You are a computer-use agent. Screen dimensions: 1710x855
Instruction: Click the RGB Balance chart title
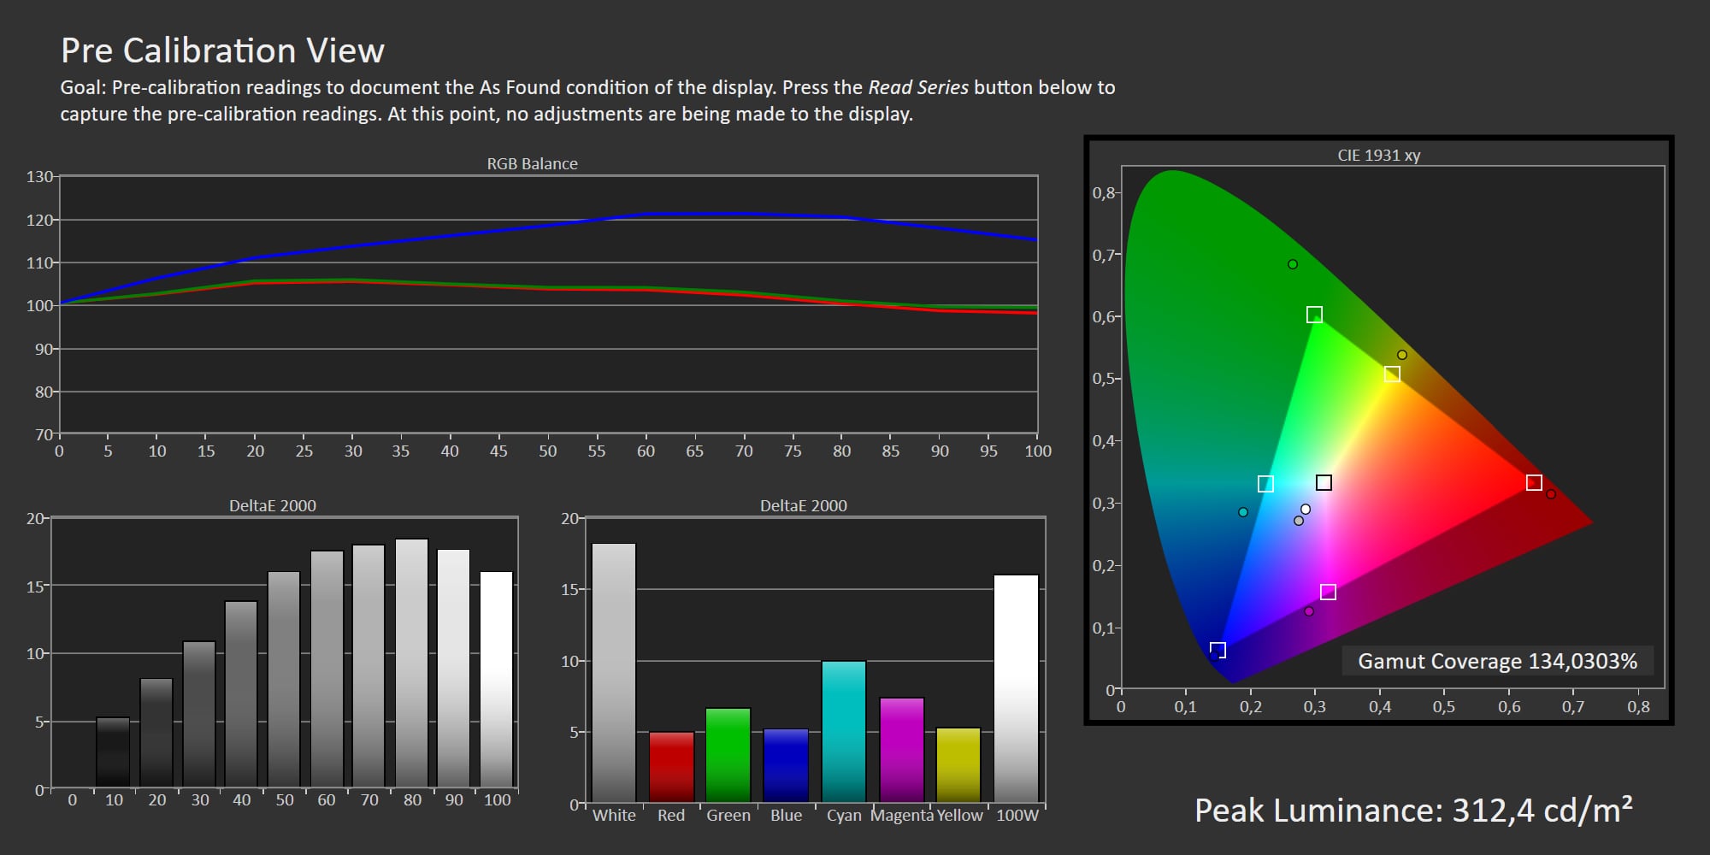pyautogui.click(x=532, y=163)
